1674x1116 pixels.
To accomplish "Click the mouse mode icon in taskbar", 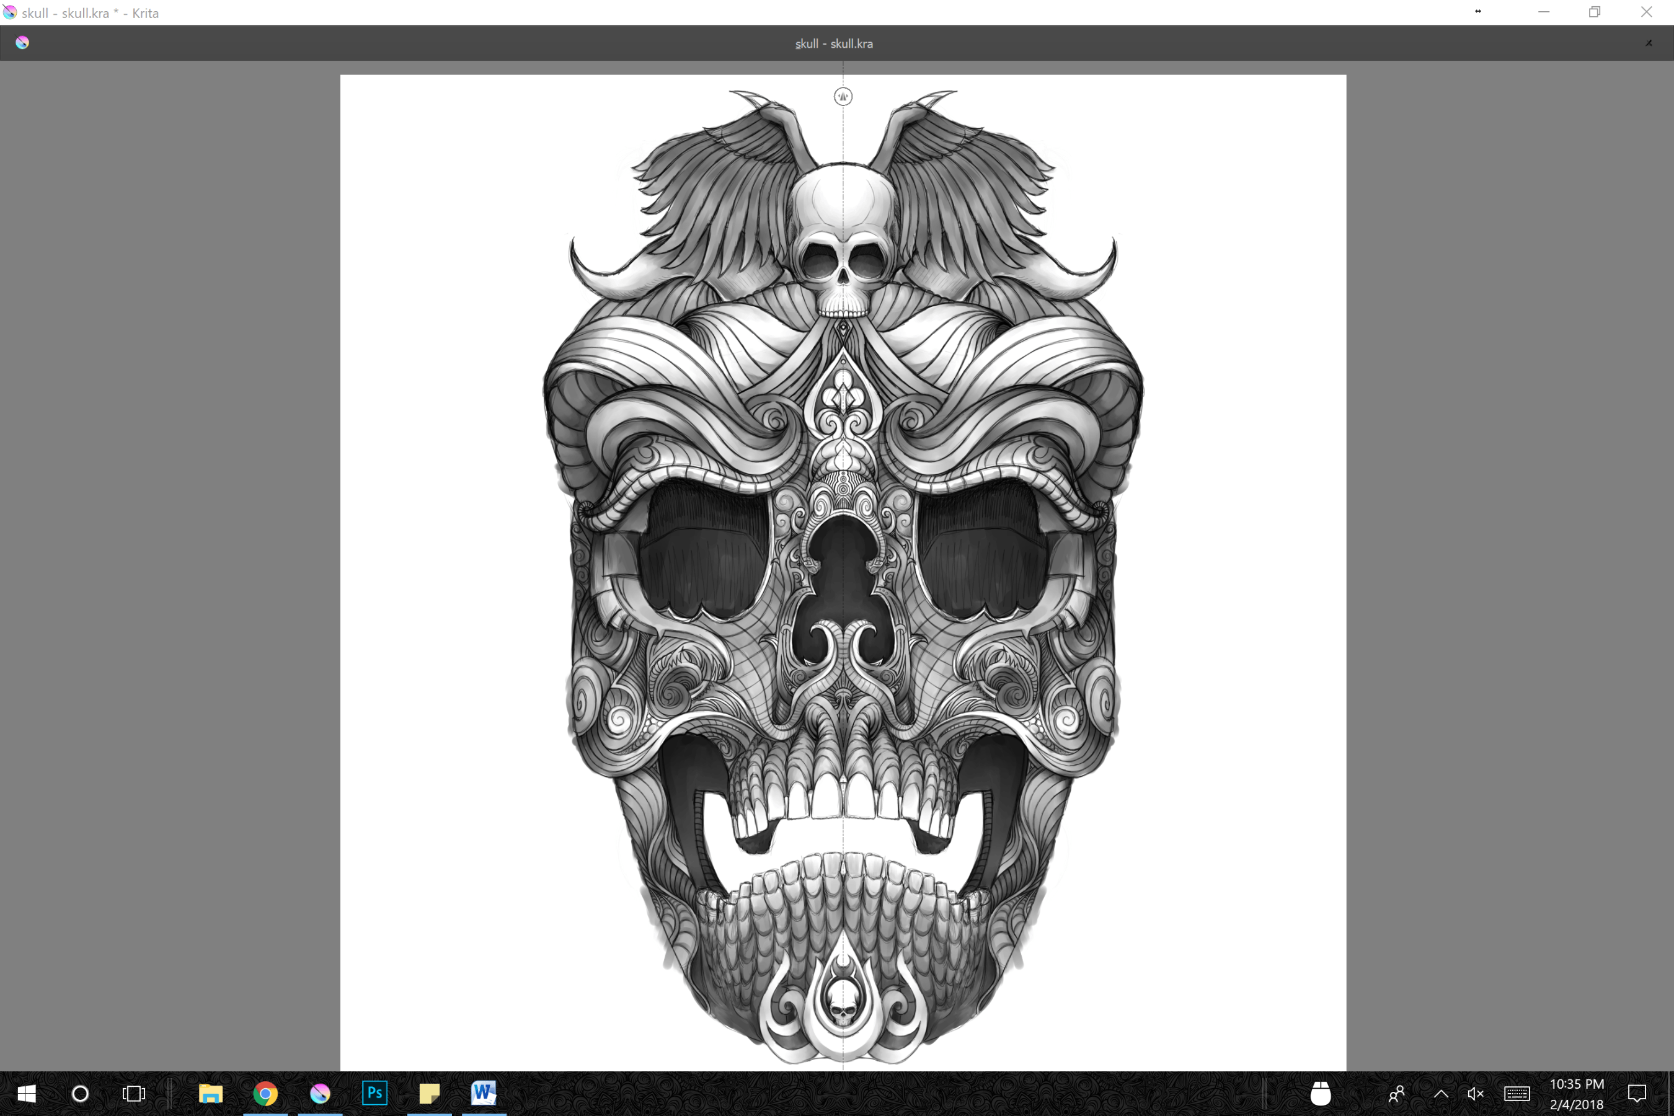I will [x=1320, y=1093].
